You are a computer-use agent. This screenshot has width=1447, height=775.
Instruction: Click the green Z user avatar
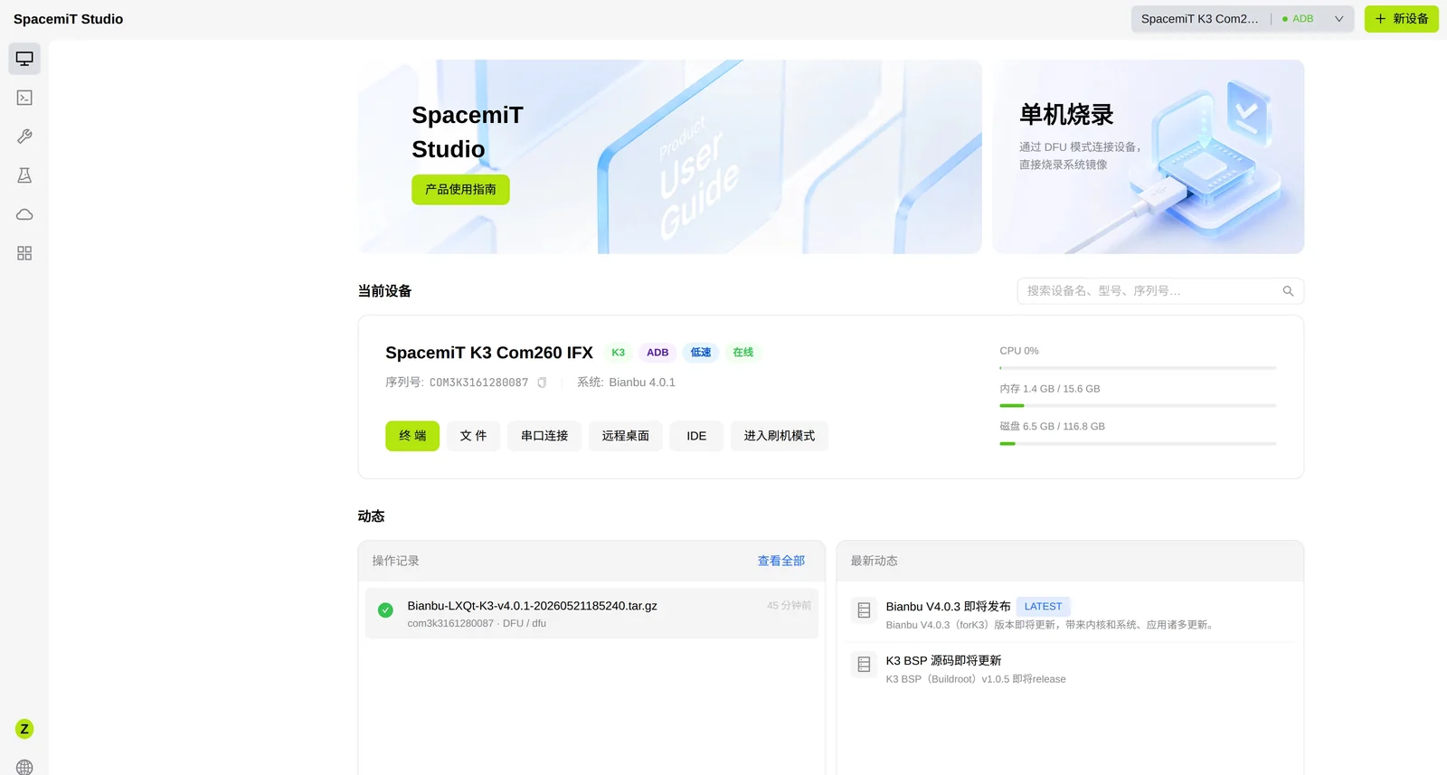[24, 729]
